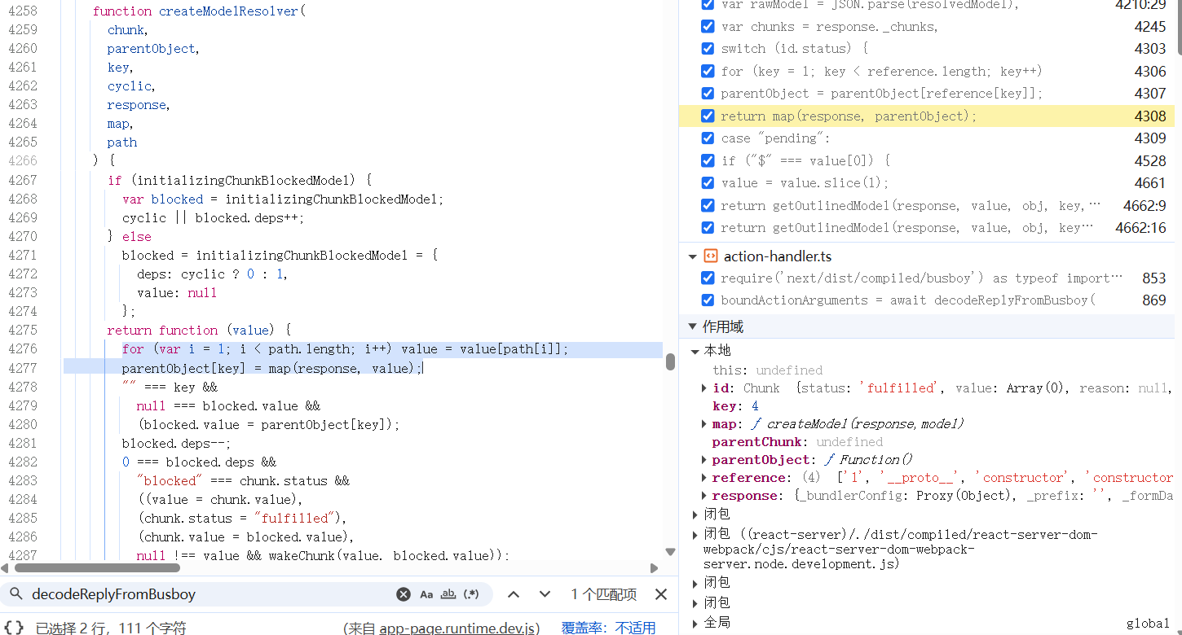The width and height of the screenshot is (1182, 635).
Task: Expand the 全局 global scope
Action: (x=695, y=623)
